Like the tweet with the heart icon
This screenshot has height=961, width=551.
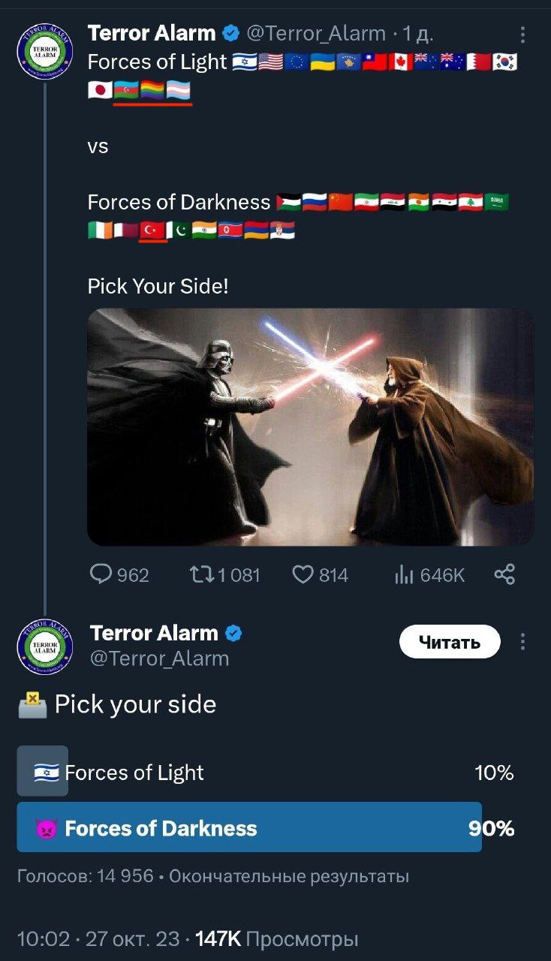click(x=302, y=575)
